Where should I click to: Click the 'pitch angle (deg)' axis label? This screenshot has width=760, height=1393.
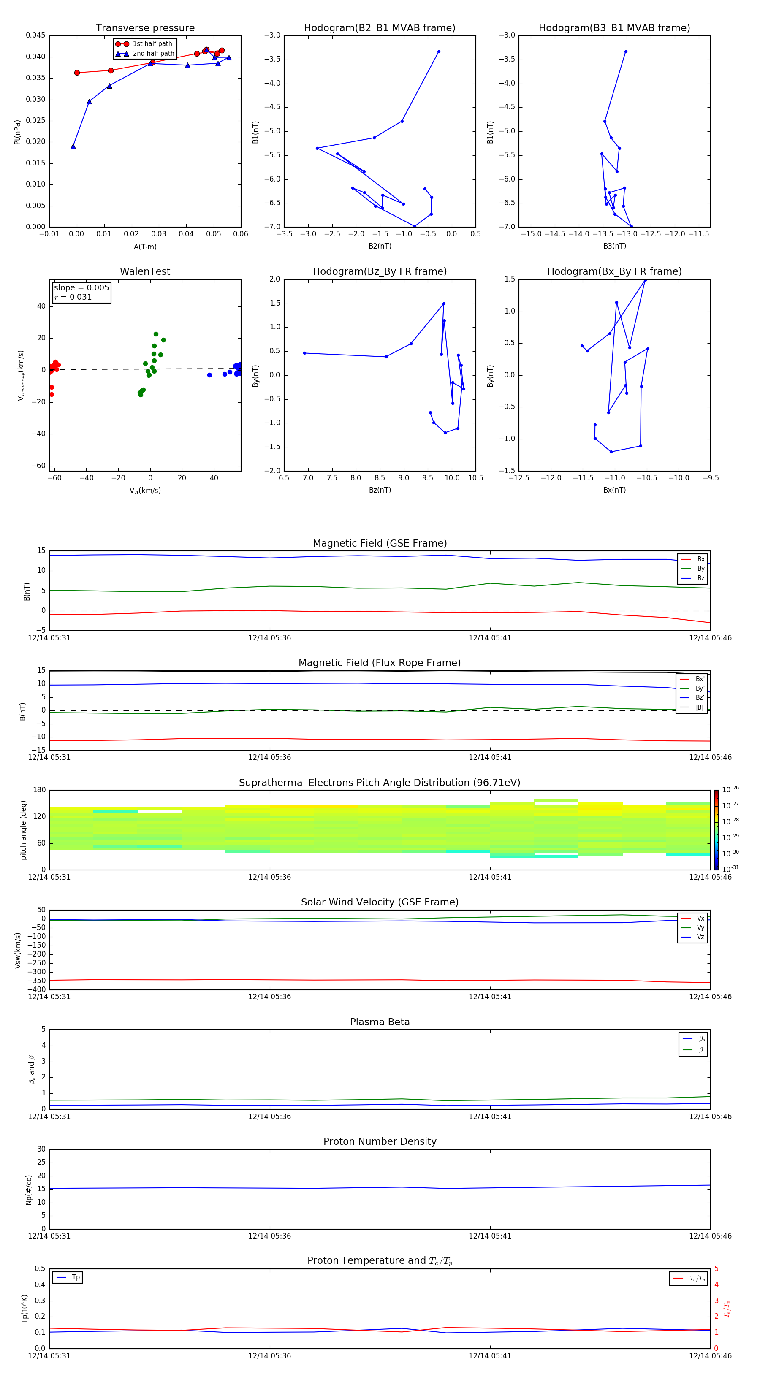pos(23,830)
